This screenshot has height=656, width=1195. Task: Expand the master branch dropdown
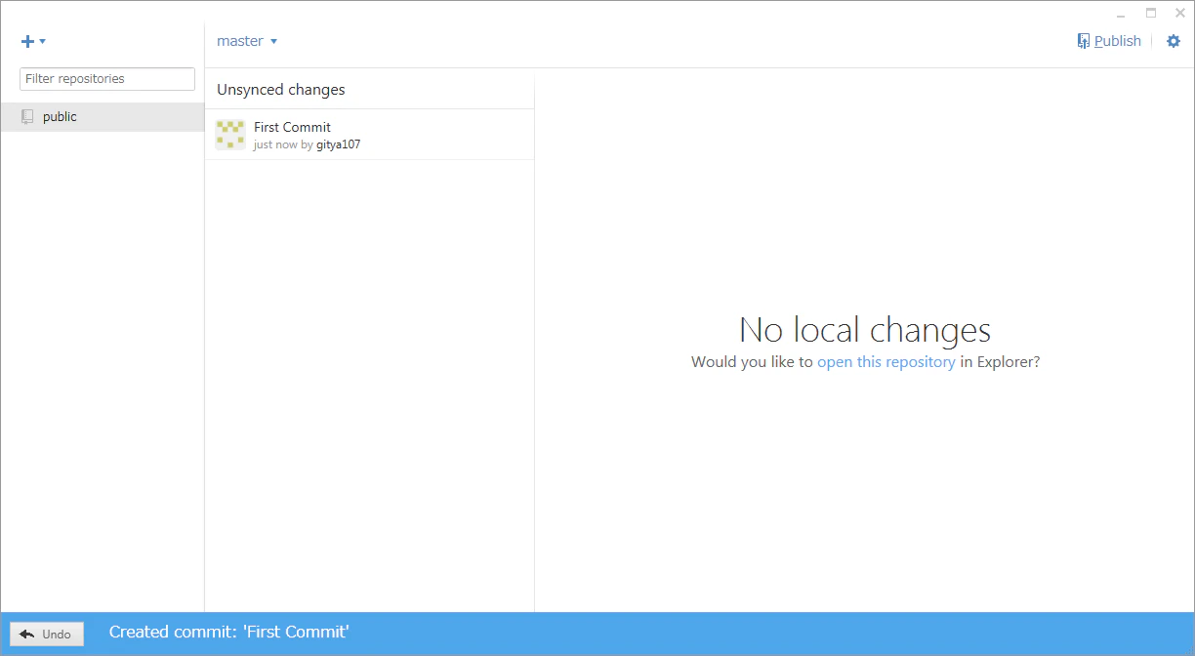pyautogui.click(x=247, y=41)
